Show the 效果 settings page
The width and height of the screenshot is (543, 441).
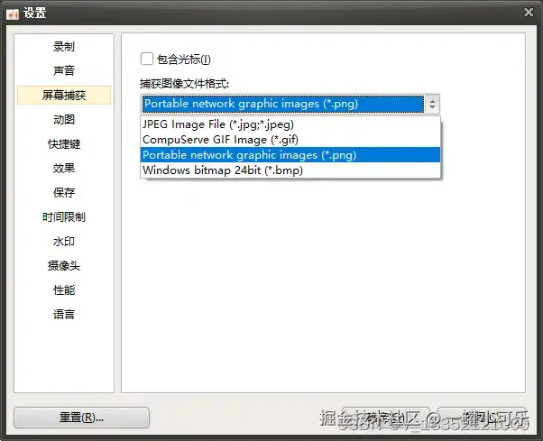tap(64, 169)
